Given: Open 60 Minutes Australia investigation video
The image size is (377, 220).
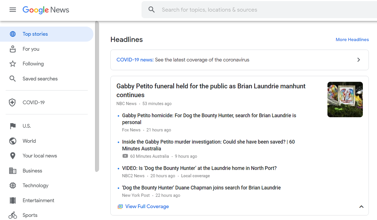Looking at the screenshot, I should click(208, 145).
